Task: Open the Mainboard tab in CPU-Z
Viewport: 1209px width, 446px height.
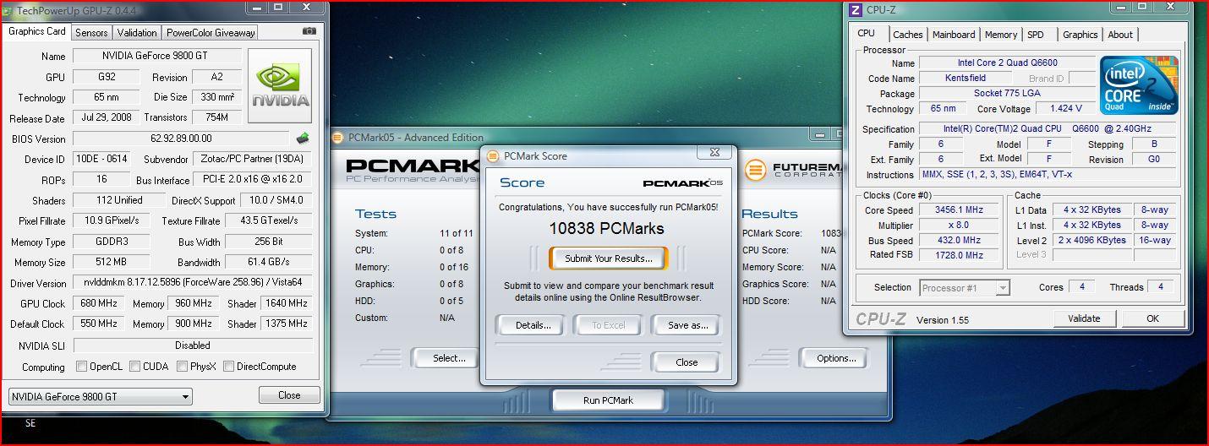Action: [954, 35]
